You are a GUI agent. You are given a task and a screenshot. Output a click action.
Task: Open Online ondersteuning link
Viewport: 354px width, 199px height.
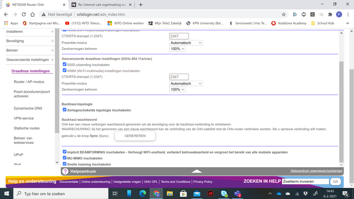tap(96, 182)
